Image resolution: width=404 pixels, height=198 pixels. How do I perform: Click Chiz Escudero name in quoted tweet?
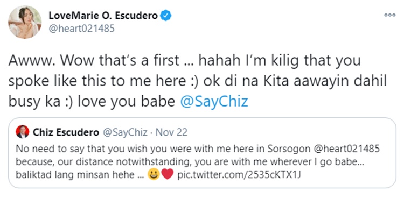66,132
